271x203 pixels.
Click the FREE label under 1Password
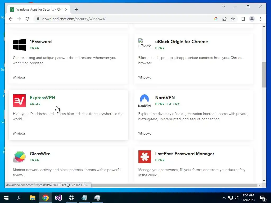34,48
